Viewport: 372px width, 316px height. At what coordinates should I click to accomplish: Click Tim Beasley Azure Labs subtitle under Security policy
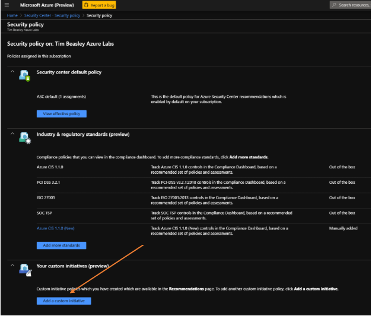pyautogui.click(x=23, y=30)
